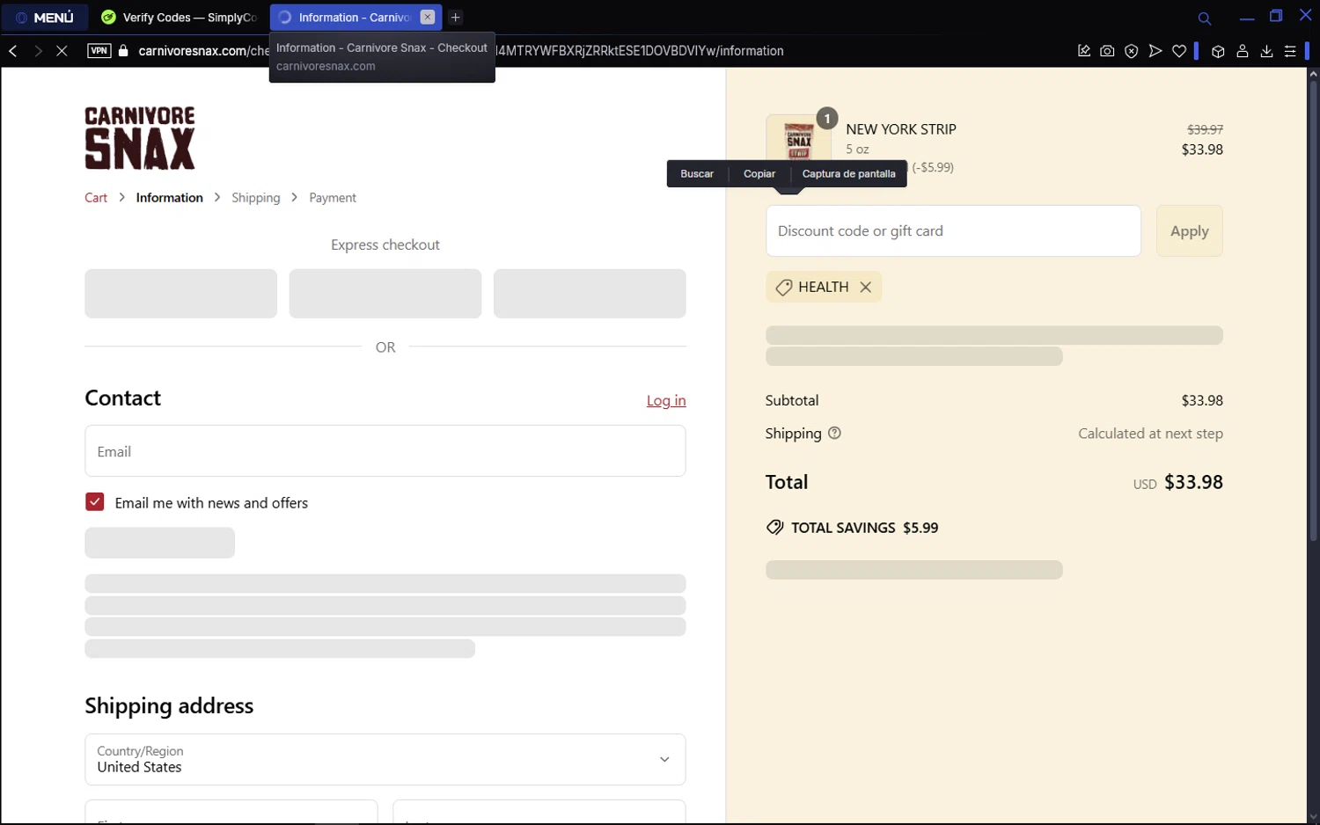Choose Captura de pantalla in popup
Image resolution: width=1320 pixels, height=825 pixels.
pos(848,174)
